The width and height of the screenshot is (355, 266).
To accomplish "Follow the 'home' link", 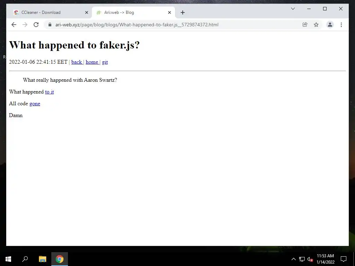I will coord(92,62).
